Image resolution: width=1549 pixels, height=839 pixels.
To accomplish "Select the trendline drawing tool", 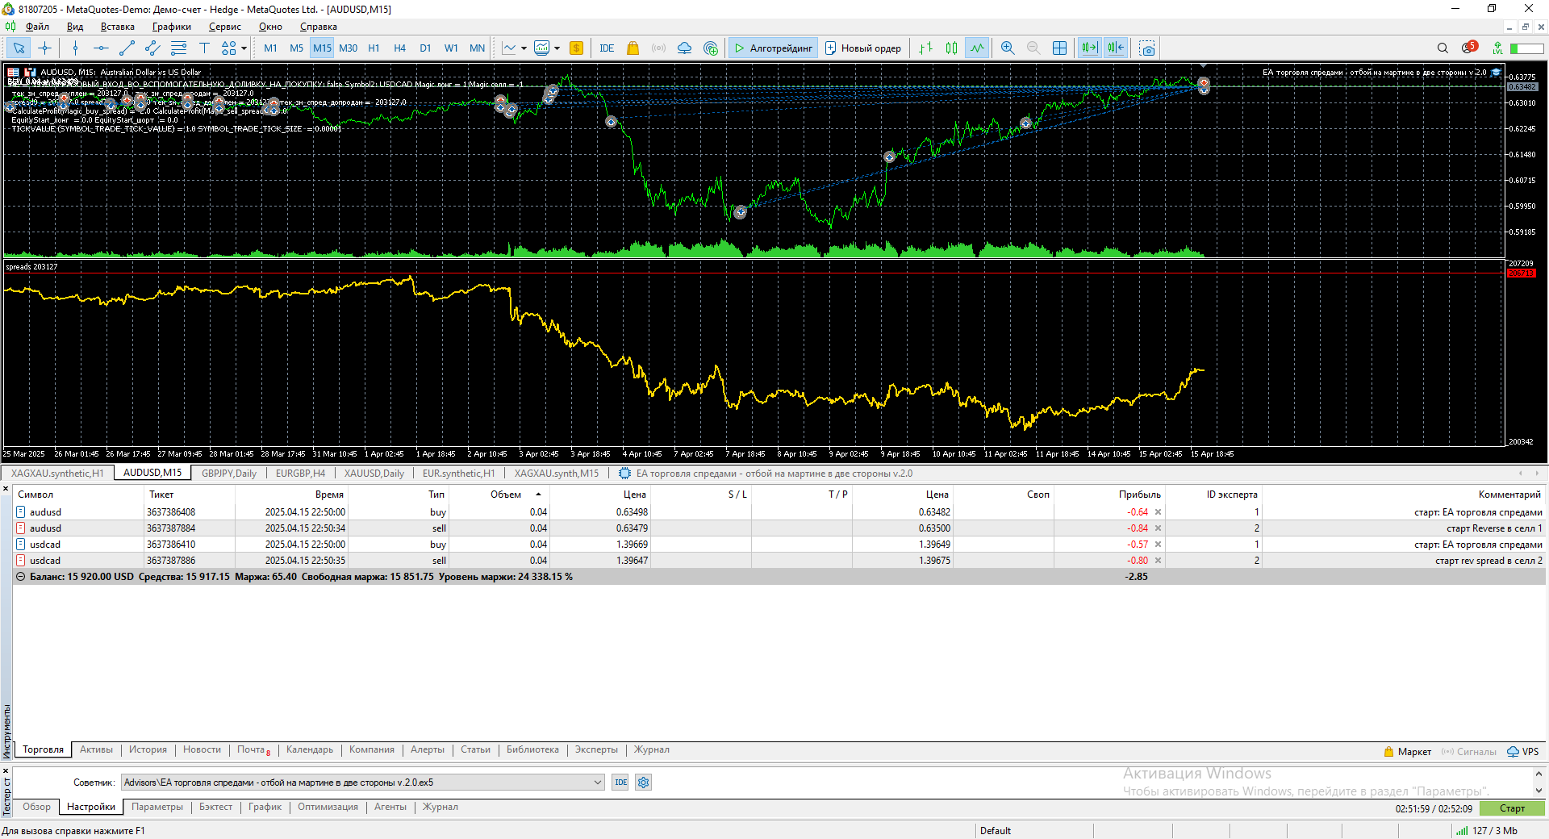I will (127, 48).
